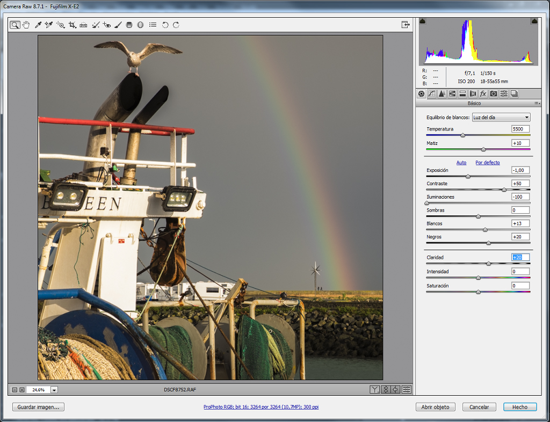Open the HSL / Grayscale tab
This screenshot has height=422, width=550.
[x=452, y=94]
